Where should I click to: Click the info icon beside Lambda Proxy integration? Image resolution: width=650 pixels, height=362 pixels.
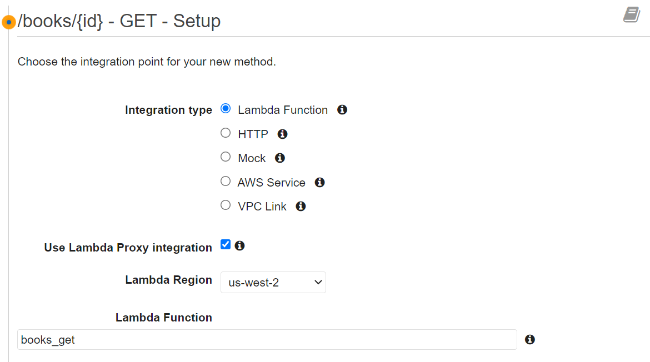239,244
